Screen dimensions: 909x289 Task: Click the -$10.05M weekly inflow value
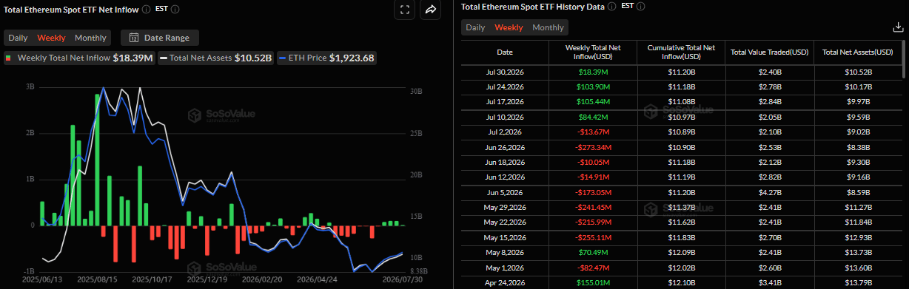pos(592,162)
